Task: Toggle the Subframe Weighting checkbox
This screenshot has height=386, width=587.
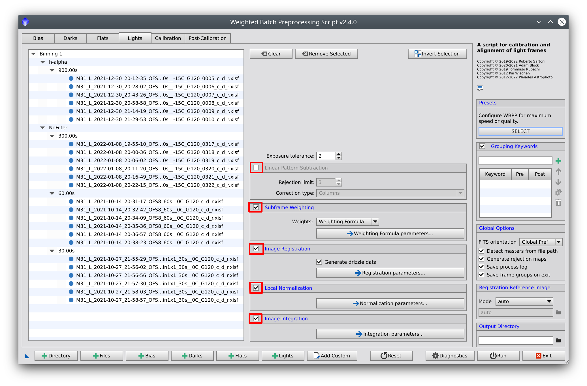Action: [x=256, y=208]
